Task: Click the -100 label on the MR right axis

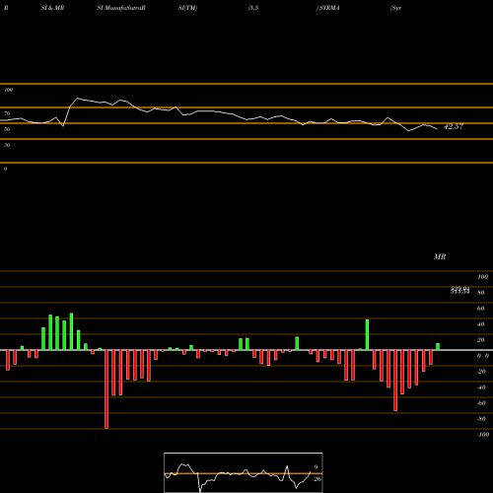Action: (483, 435)
